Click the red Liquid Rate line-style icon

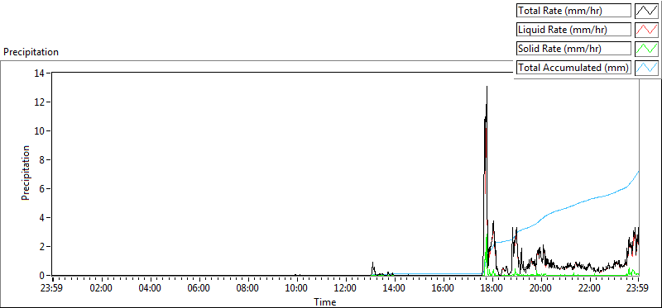[x=646, y=30]
